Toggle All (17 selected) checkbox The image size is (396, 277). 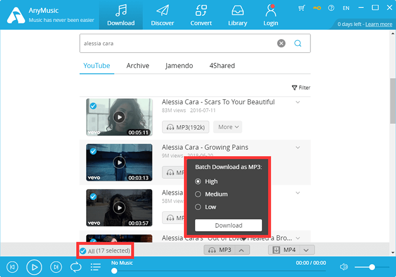coord(83,251)
